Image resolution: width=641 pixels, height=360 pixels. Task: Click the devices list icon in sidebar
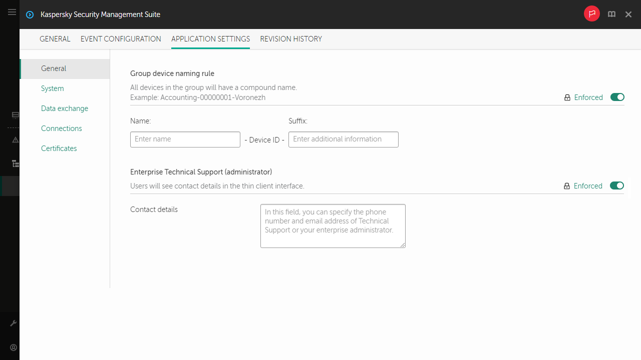click(x=15, y=115)
